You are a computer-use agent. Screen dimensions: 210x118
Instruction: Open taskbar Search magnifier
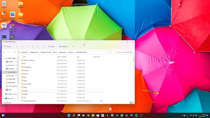74,115
